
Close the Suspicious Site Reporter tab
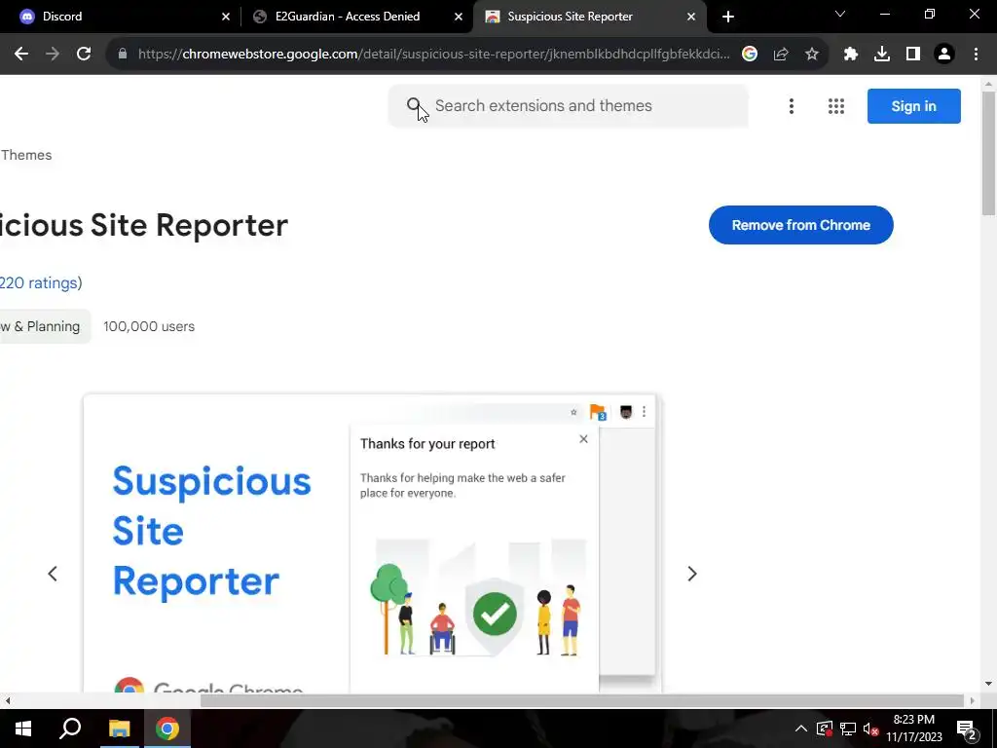691,17
